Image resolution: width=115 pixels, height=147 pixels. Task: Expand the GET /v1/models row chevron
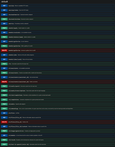click(113, 136)
